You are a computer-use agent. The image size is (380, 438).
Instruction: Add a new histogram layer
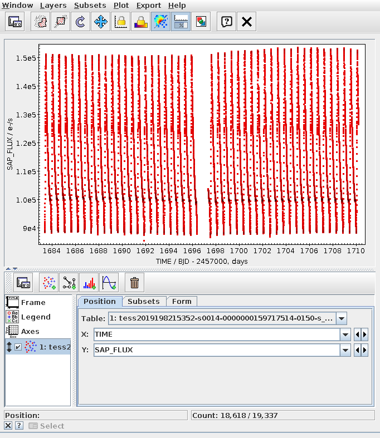pos(89,283)
